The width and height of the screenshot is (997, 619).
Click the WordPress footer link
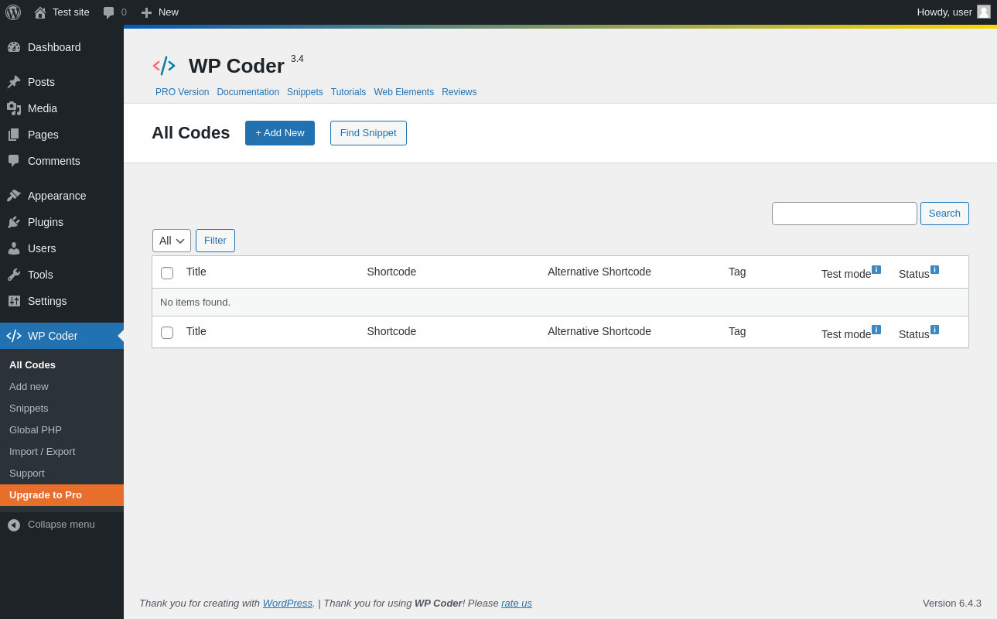(x=288, y=604)
